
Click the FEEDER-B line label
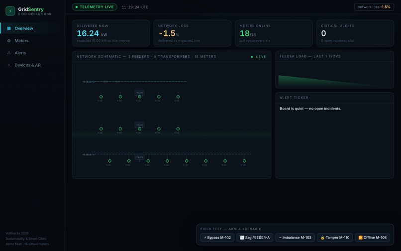point(89,155)
